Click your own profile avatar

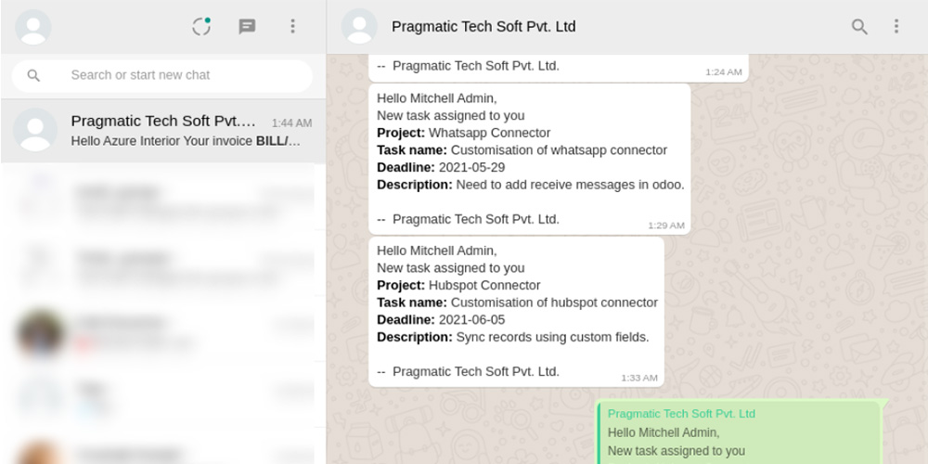point(33,27)
